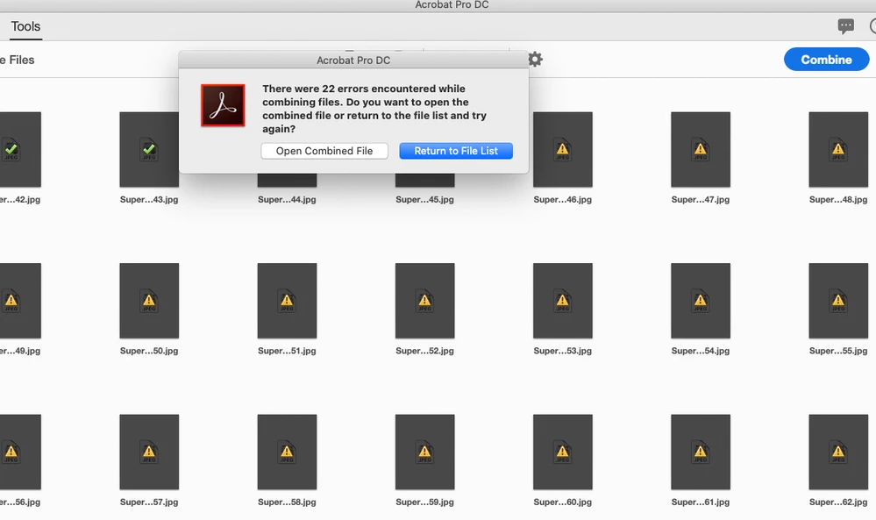Click the Super...47.jpg file name label
Image resolution: width=876 pixels, height=520 pixels.
click(701, 199)
